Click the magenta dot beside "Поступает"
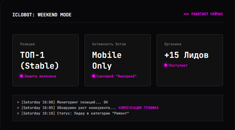 click(166, 65)
